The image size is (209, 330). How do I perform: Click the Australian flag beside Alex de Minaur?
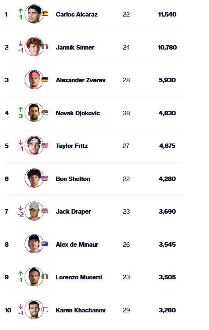(45, 244)
